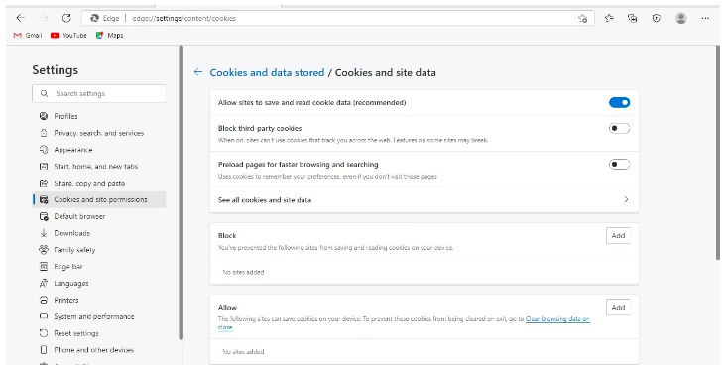
Task: Open the Maps bookmark
Action: point(109,36)
